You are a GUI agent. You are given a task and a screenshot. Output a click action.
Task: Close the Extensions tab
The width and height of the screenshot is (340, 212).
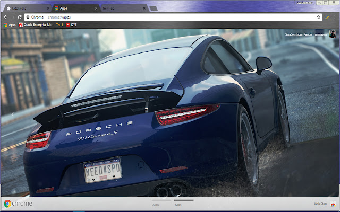pos(48,8)
